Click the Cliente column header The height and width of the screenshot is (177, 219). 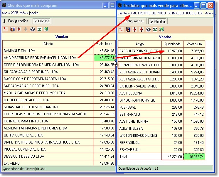pos(48,44)
